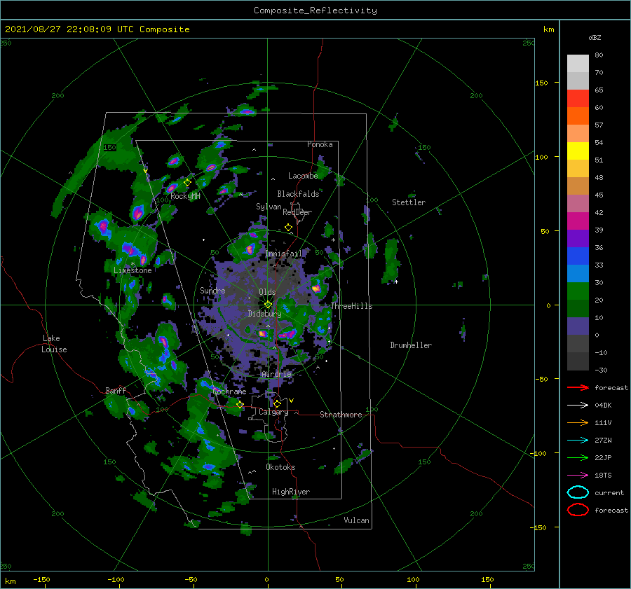Click the asterisk marker above Limestone

tap(133, 264)
